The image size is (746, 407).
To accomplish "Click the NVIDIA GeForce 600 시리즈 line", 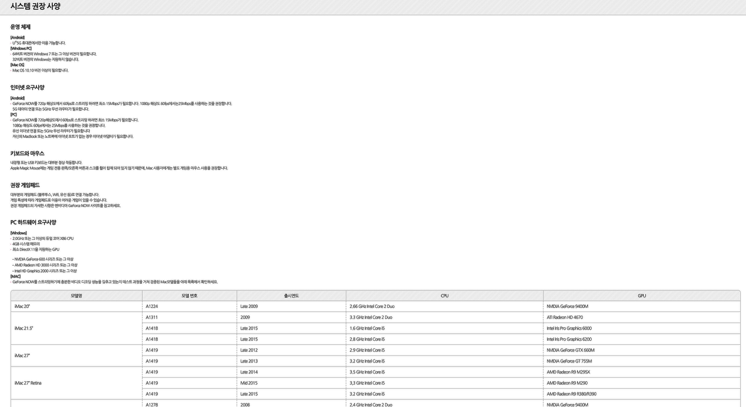I will (43, 259).
